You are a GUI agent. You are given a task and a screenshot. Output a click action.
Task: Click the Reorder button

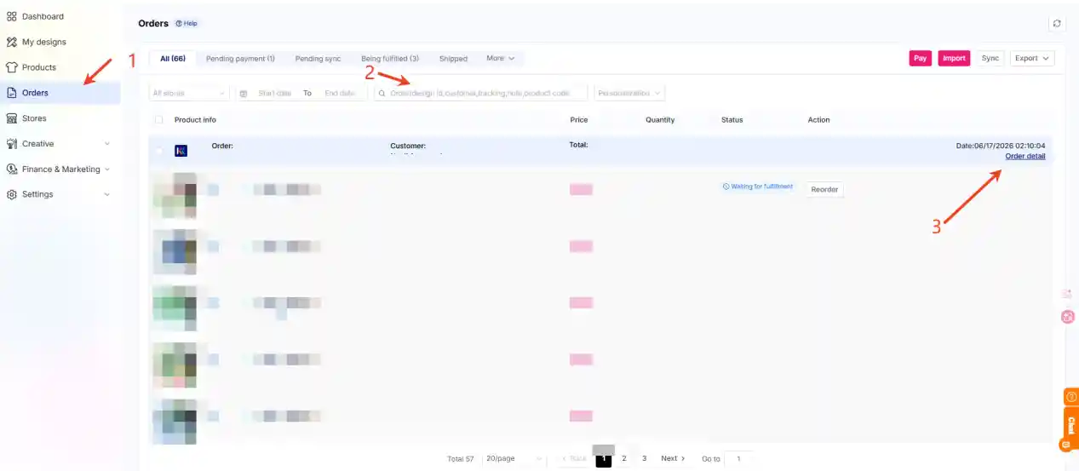click(824, 189)
